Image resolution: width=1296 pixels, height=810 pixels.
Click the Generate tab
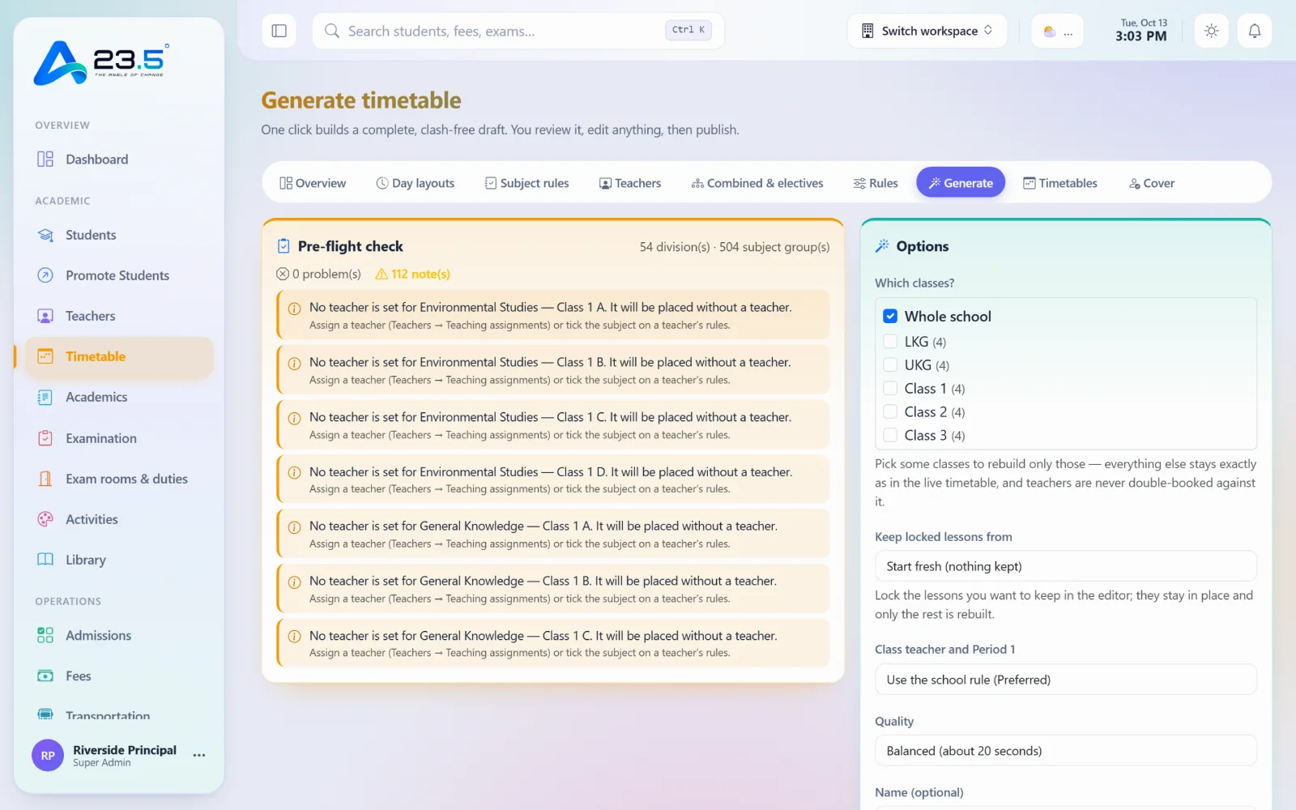(961, 183)
